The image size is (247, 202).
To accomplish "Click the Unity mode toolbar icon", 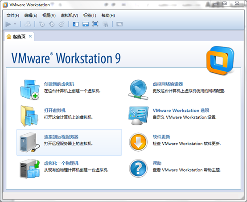I will coord(105,24).
